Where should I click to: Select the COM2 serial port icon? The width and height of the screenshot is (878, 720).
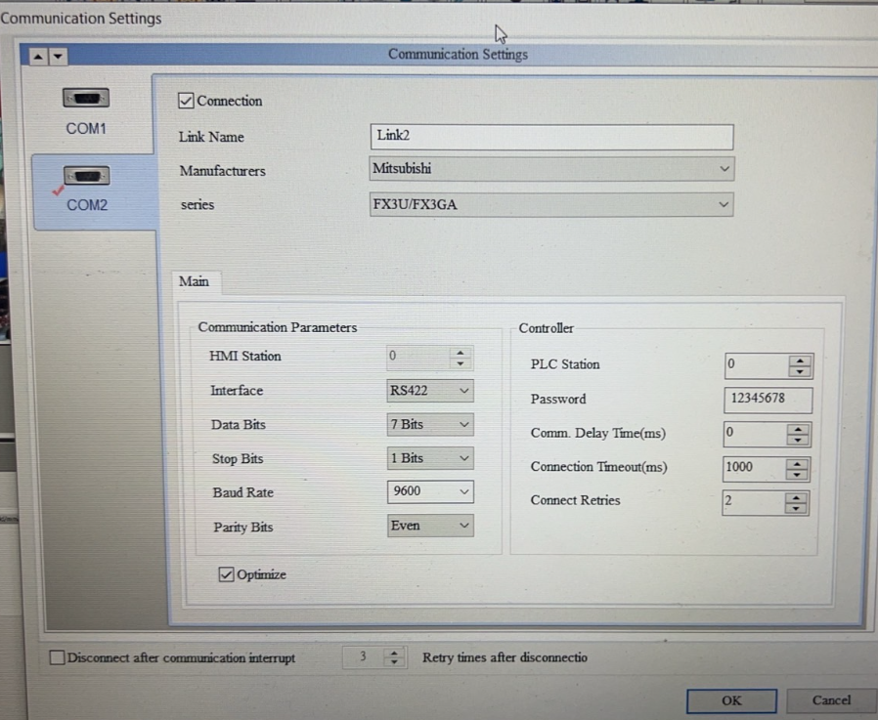86,176
